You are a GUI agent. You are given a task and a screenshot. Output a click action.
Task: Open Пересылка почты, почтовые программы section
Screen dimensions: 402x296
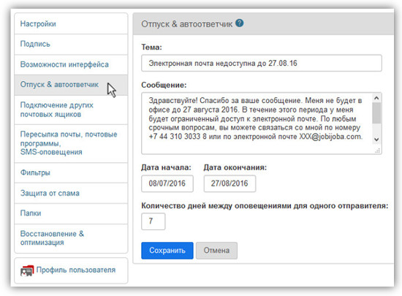pos(71,143)
